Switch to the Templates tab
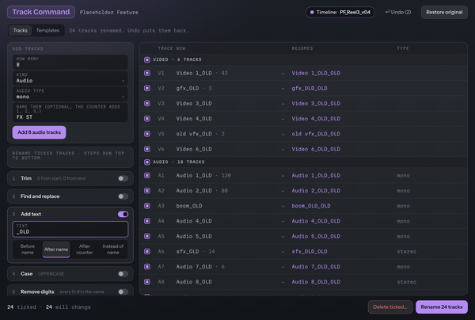Screen dimensions: 475x320 47,31
